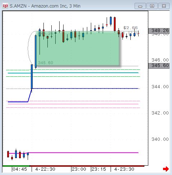
Task: Click the window title S.AMZN - Amazon.com Inc
Action: click(x=45, y=6)
